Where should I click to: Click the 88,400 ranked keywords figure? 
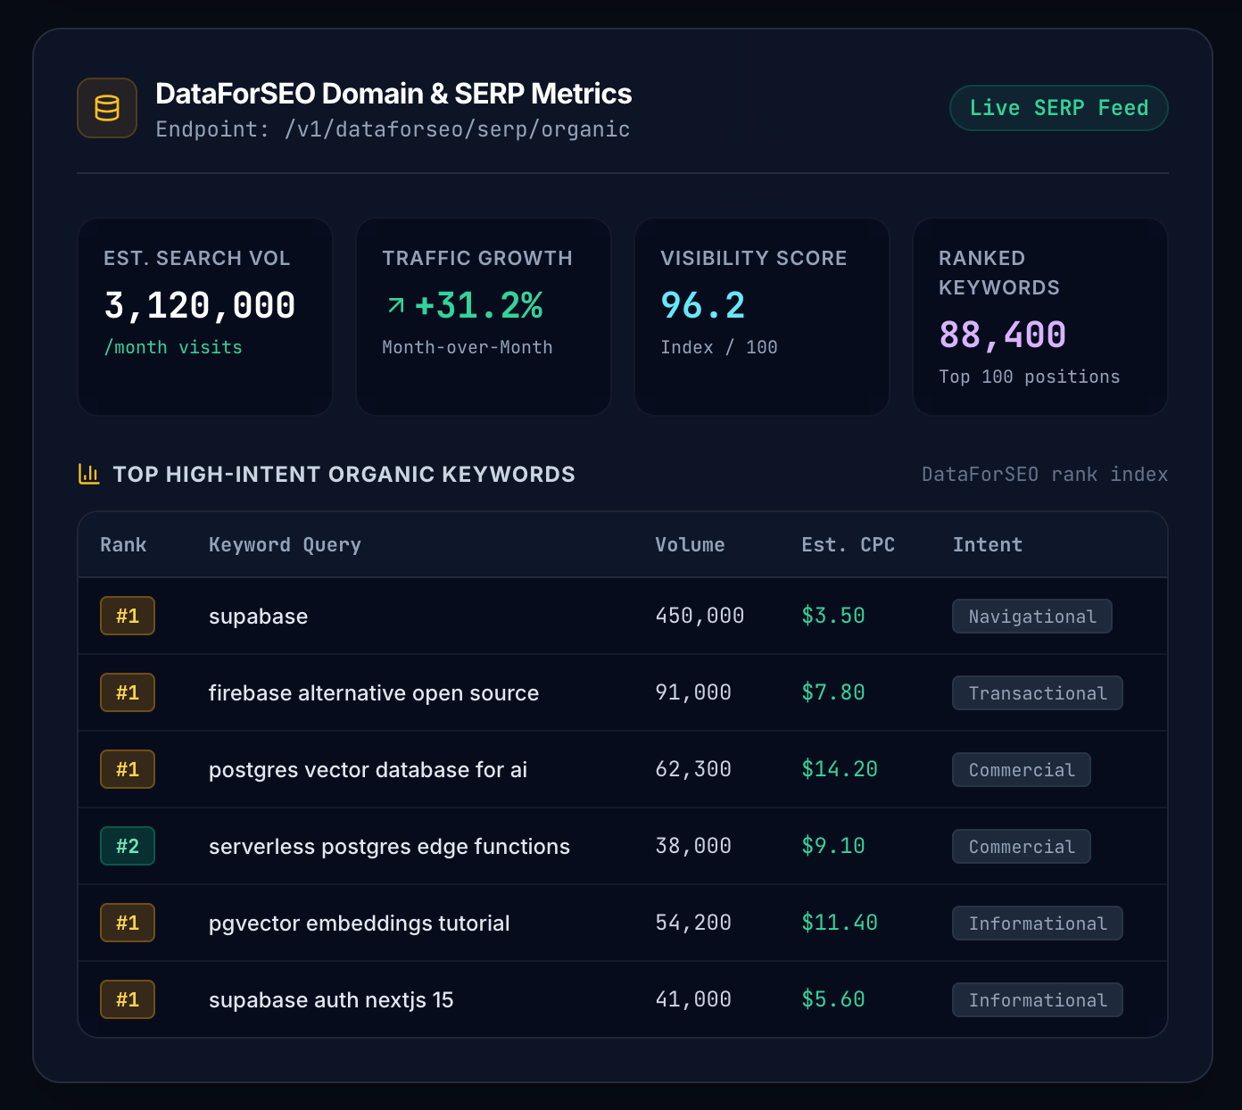pos(1003,335)
